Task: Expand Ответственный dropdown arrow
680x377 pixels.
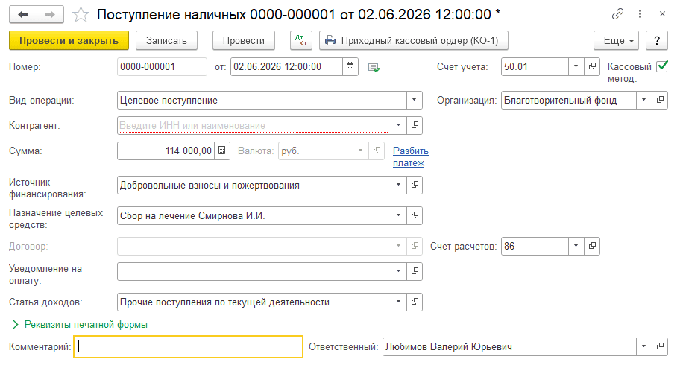Action: [644, 346]
